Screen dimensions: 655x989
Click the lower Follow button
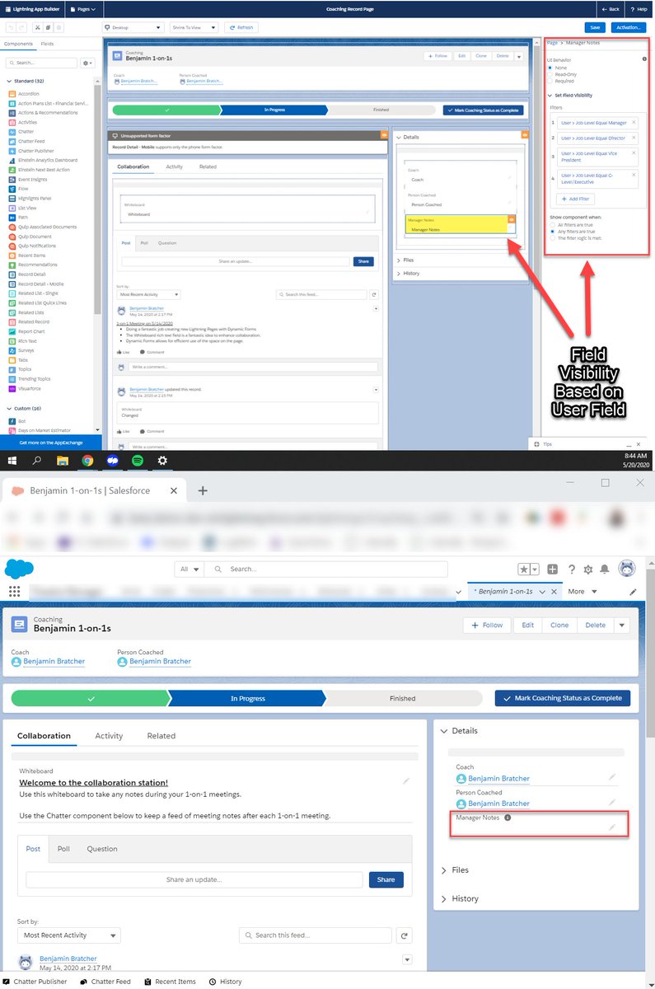pos(487,626)
